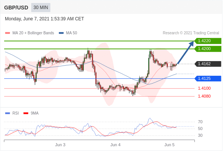224x153 pixels.
Task: Click the blue 1.4125 pivot price tag
Action: pos(208,78)
